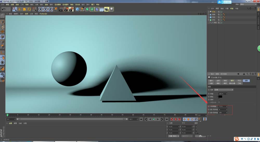260x142 pixels.
Task: Click Go to Start of timeline
Action: tap(141, 119)
